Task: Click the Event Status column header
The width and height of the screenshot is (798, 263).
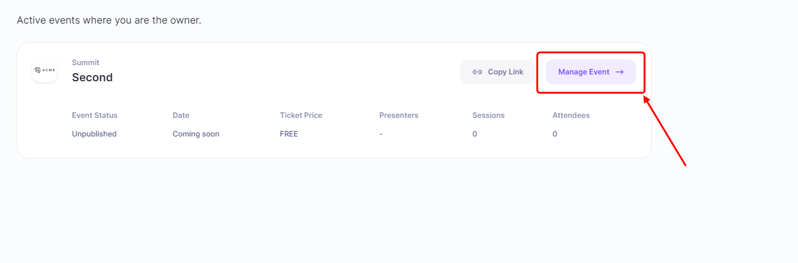Action: click(94, 115)
